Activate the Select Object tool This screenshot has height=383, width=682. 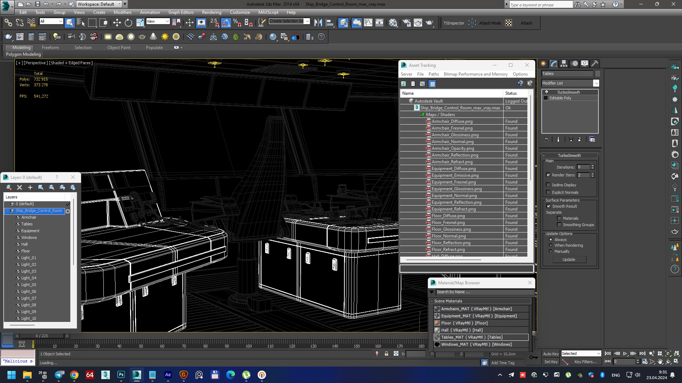click(x=70, y=23)
